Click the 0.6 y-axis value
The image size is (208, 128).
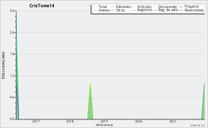(12, 97)
